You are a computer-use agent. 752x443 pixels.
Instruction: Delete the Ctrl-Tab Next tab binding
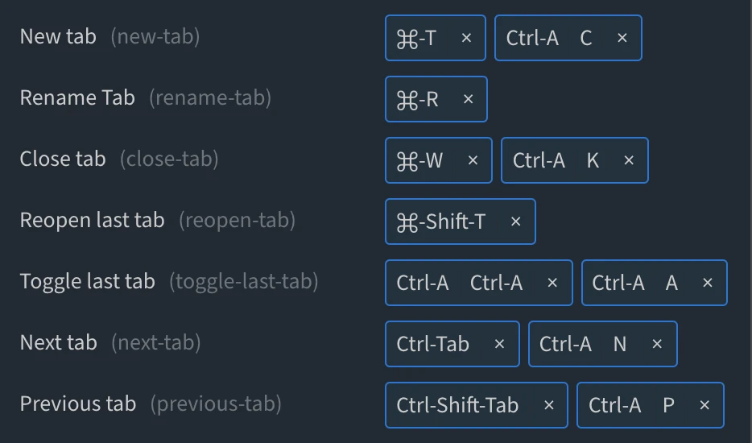pyautogui.click(x=499, y=344)
